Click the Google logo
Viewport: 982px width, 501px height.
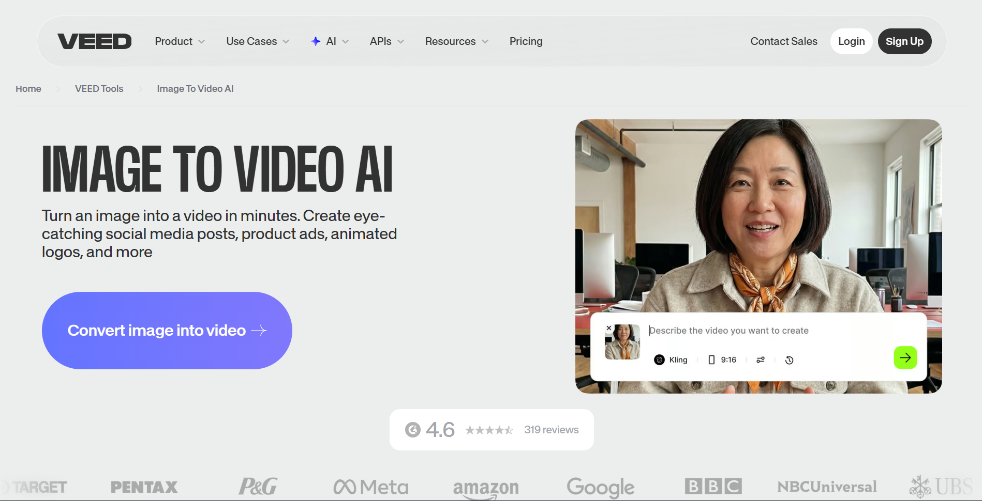tap(601, 488)
